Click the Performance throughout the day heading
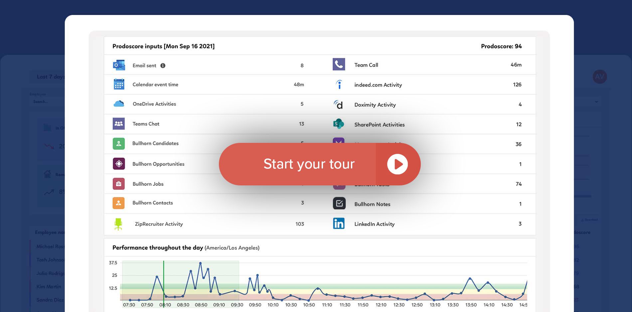 tap(158, 248)
